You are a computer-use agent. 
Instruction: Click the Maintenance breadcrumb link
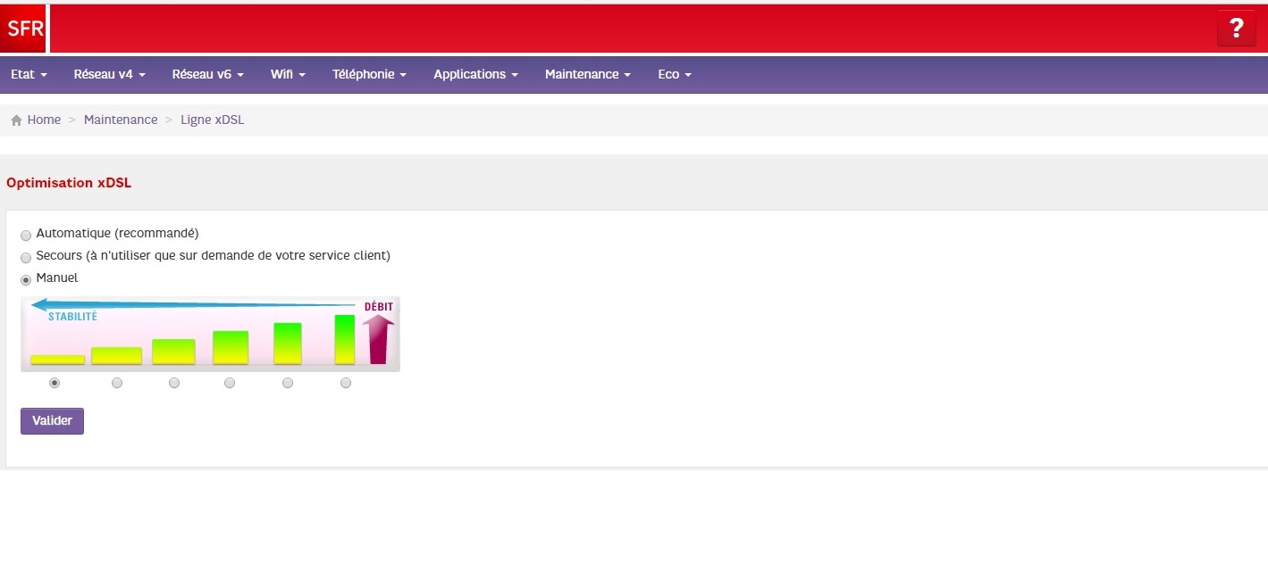(x=121, y=119)
